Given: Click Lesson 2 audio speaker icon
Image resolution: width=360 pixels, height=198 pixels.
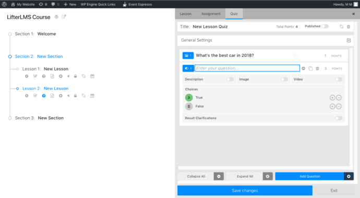Looking at the screenshot, I should point(68,96).
